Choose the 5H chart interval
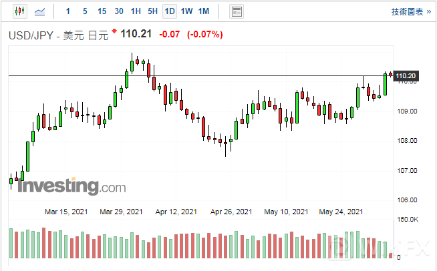This screenshot has height=271, width=437. click(153, 11)
